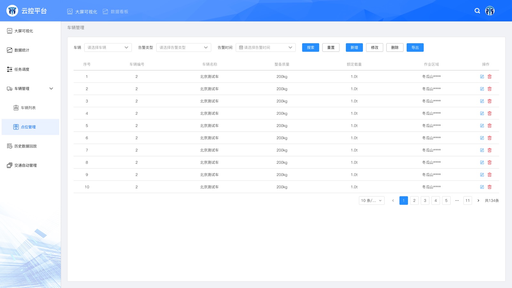This screenshot has height=288, width=512.
Task: Open 交通自动管理 in the sidebar
Action: [30, 165]
